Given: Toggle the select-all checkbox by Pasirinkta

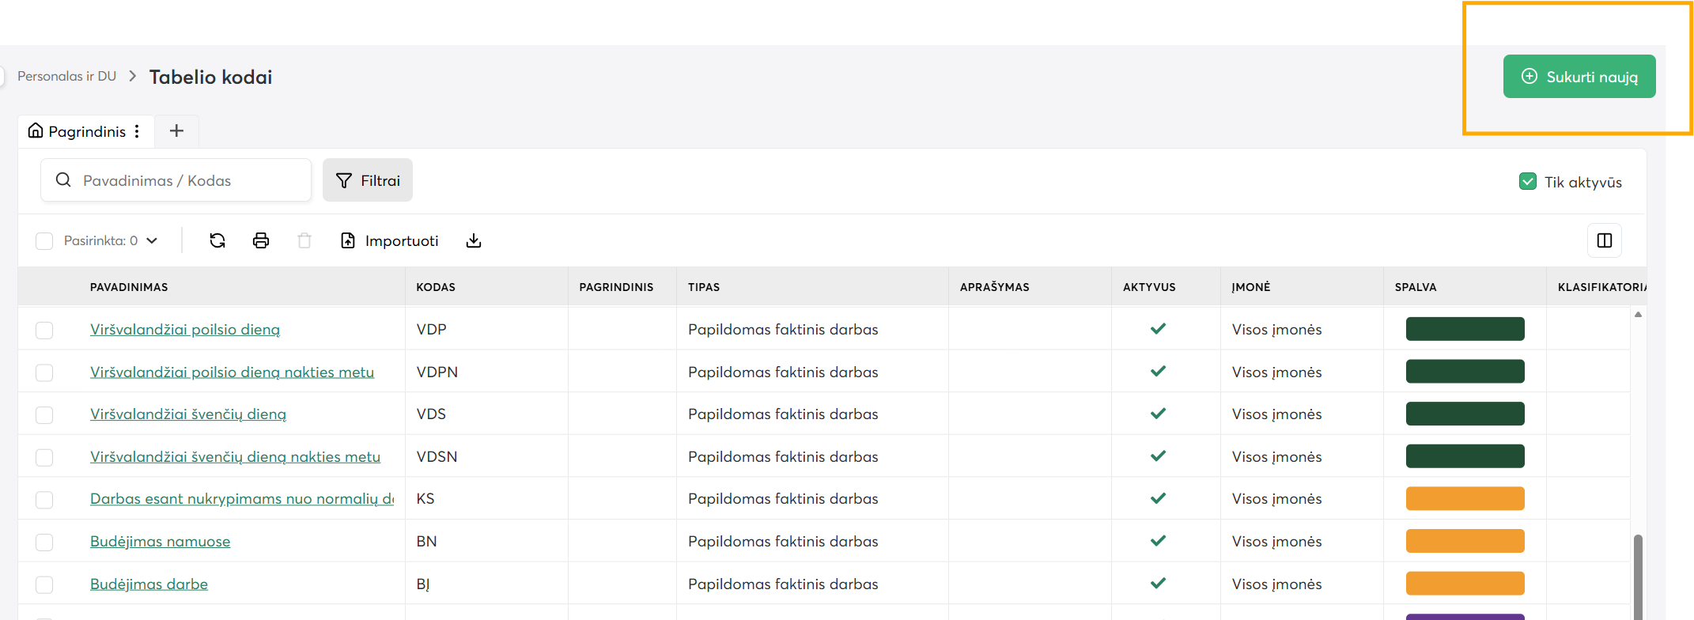Looking at the screenshot, I should pyautogui.click(x=44, y=240).
